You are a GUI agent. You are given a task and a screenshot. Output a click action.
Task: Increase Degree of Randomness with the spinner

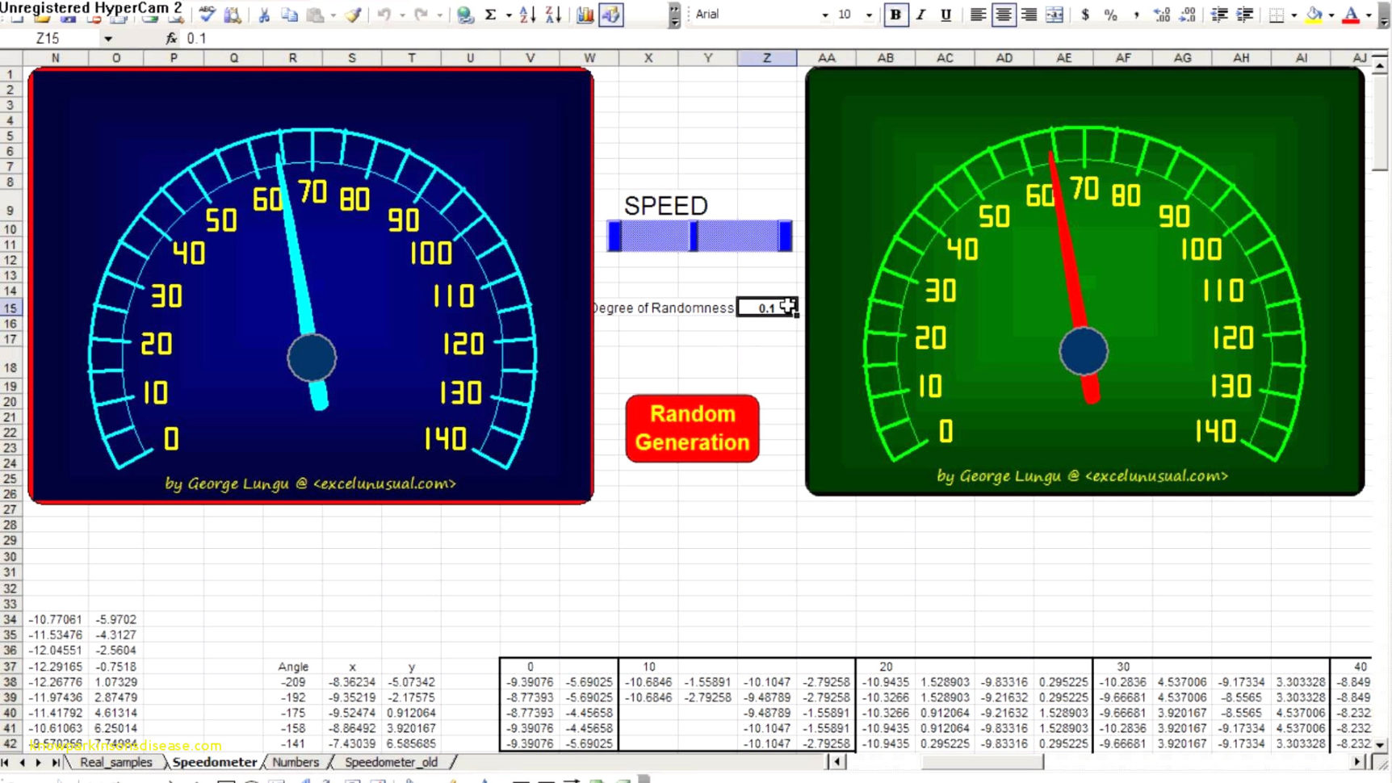[x=790, y=304]
